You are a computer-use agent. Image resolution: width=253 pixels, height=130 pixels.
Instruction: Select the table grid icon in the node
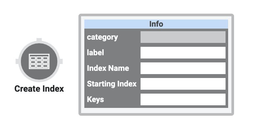pyautogui.click(x=39, y=61)
